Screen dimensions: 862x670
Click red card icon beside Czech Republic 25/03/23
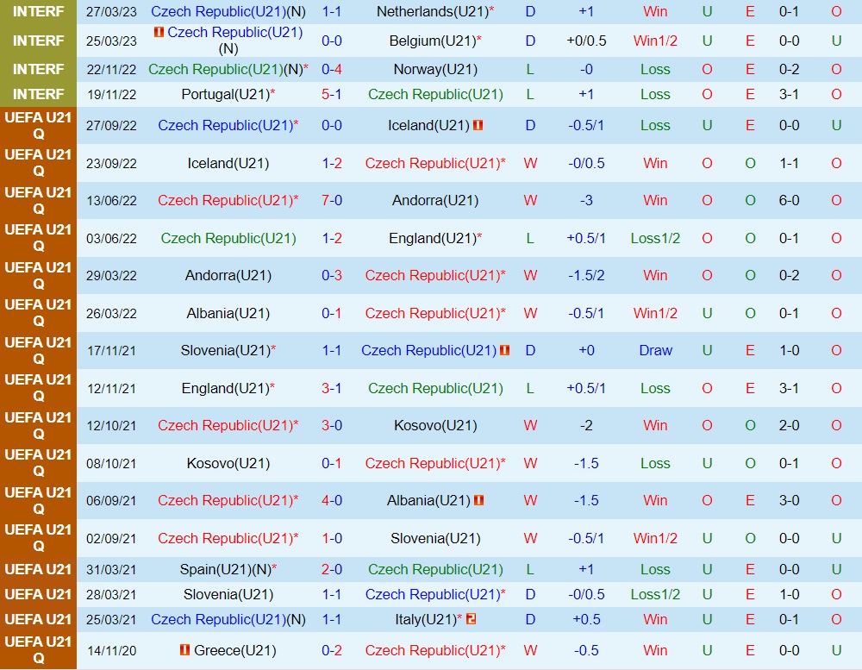tap(159, 33)
